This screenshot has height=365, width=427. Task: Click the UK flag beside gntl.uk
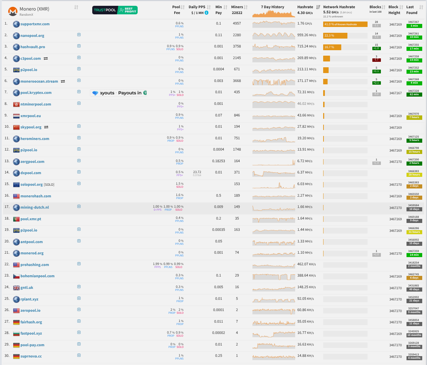16,287
